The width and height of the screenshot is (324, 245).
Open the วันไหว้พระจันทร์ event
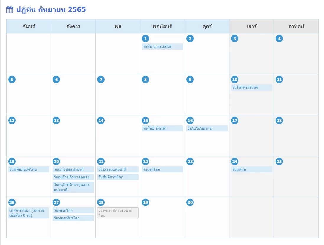[251, 88]
